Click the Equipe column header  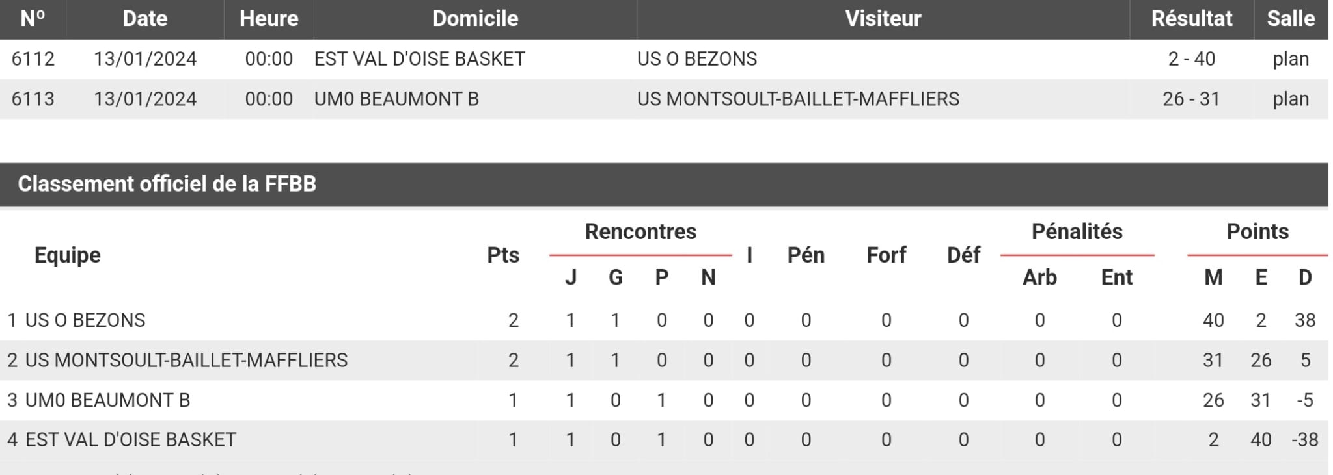point(68,255)
